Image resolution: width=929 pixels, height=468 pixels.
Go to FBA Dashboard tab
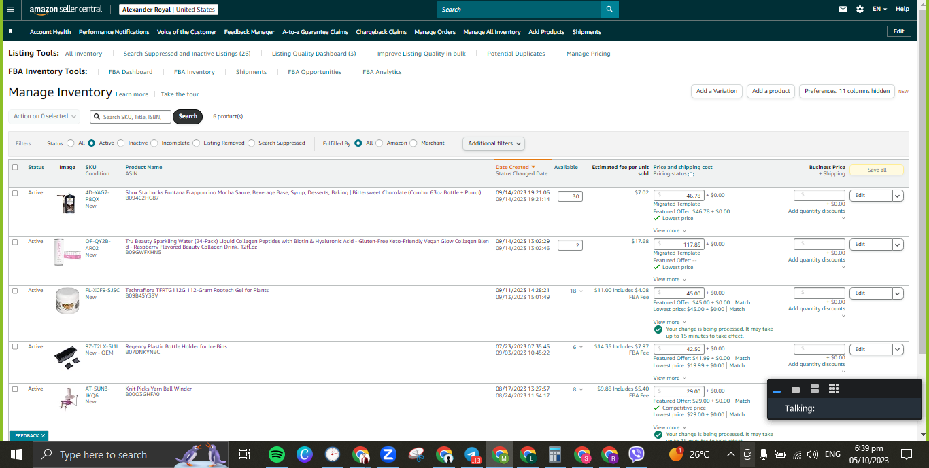coord(131,72)
